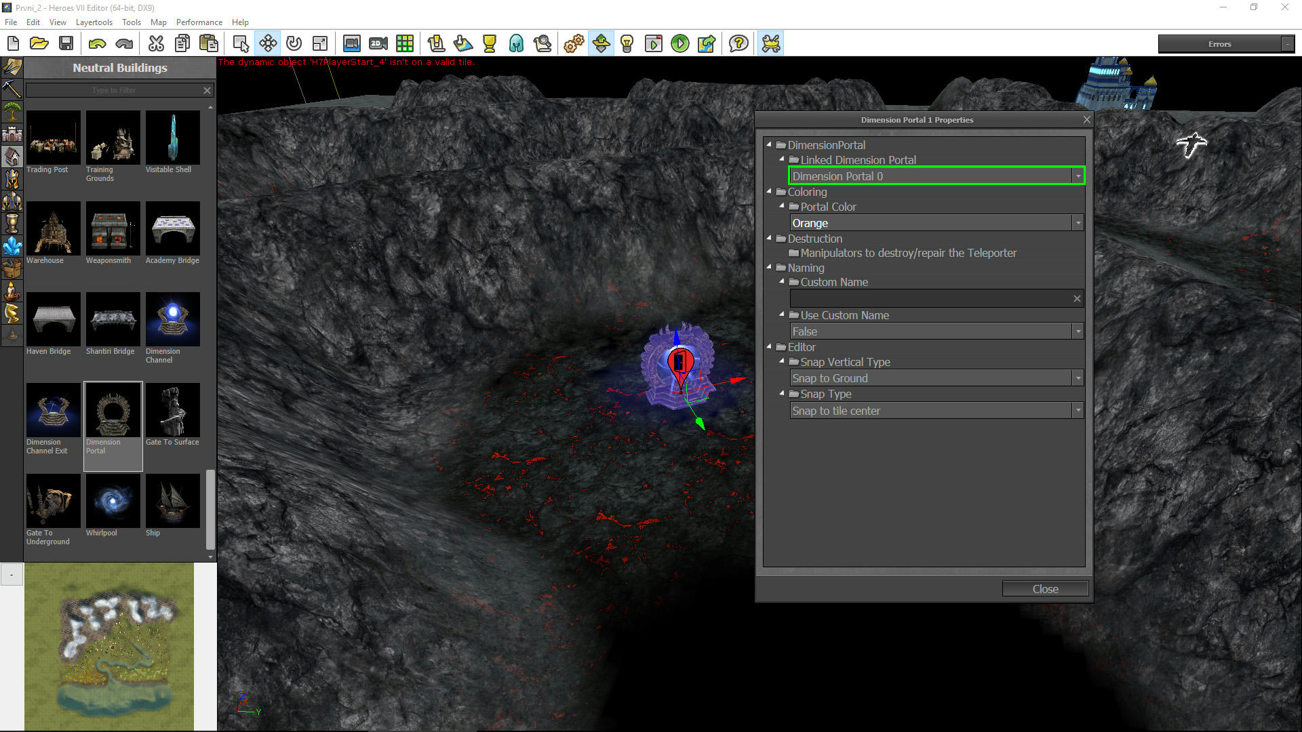
Task: Open the scroll with magnifier search tool
Action: tap(542, 44)
